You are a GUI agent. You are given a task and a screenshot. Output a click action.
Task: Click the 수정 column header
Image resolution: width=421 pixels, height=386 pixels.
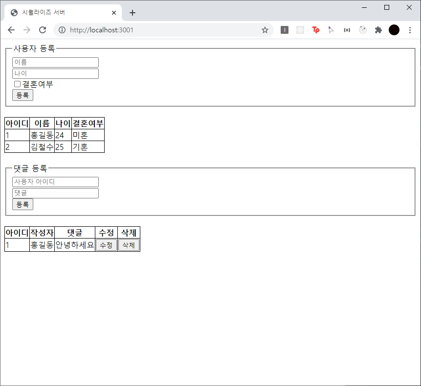click(106, 233)
